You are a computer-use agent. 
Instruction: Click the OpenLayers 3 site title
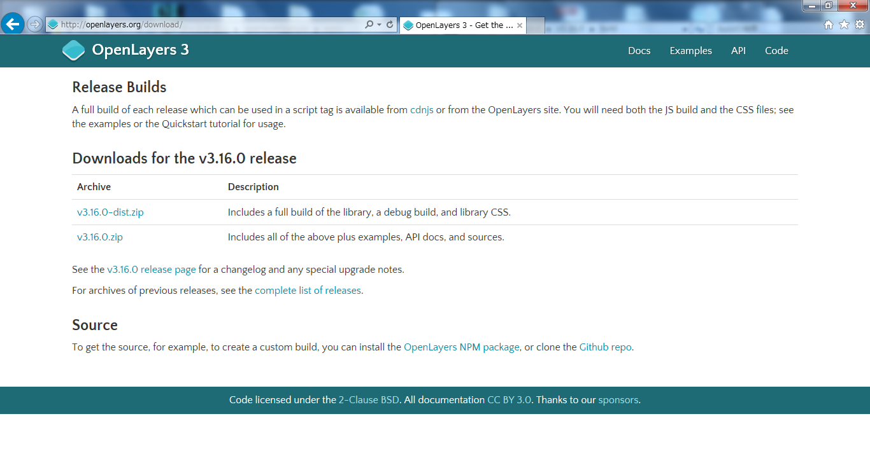click(140, 50)
